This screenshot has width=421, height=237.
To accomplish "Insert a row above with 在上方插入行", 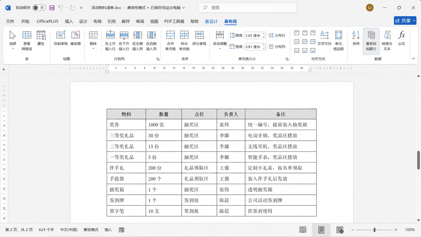I will pyautogui.click(x=110, y=40).
